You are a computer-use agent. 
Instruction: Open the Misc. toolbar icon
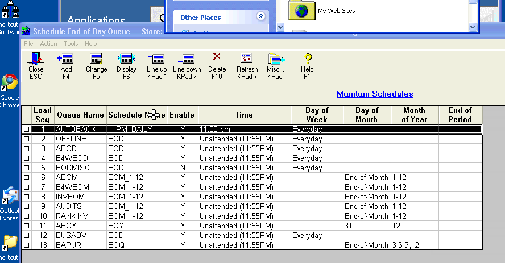(276, 59)
